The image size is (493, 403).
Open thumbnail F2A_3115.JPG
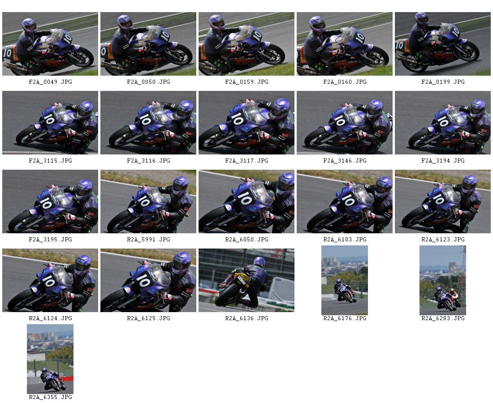[x=50, y=123]
